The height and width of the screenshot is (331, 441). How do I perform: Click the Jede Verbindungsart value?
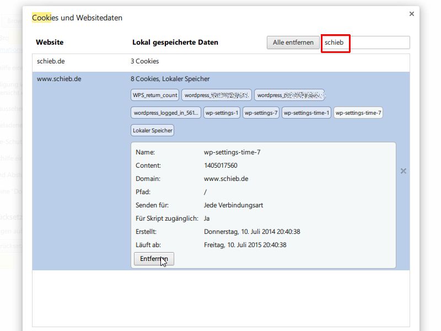click(233, 205)
